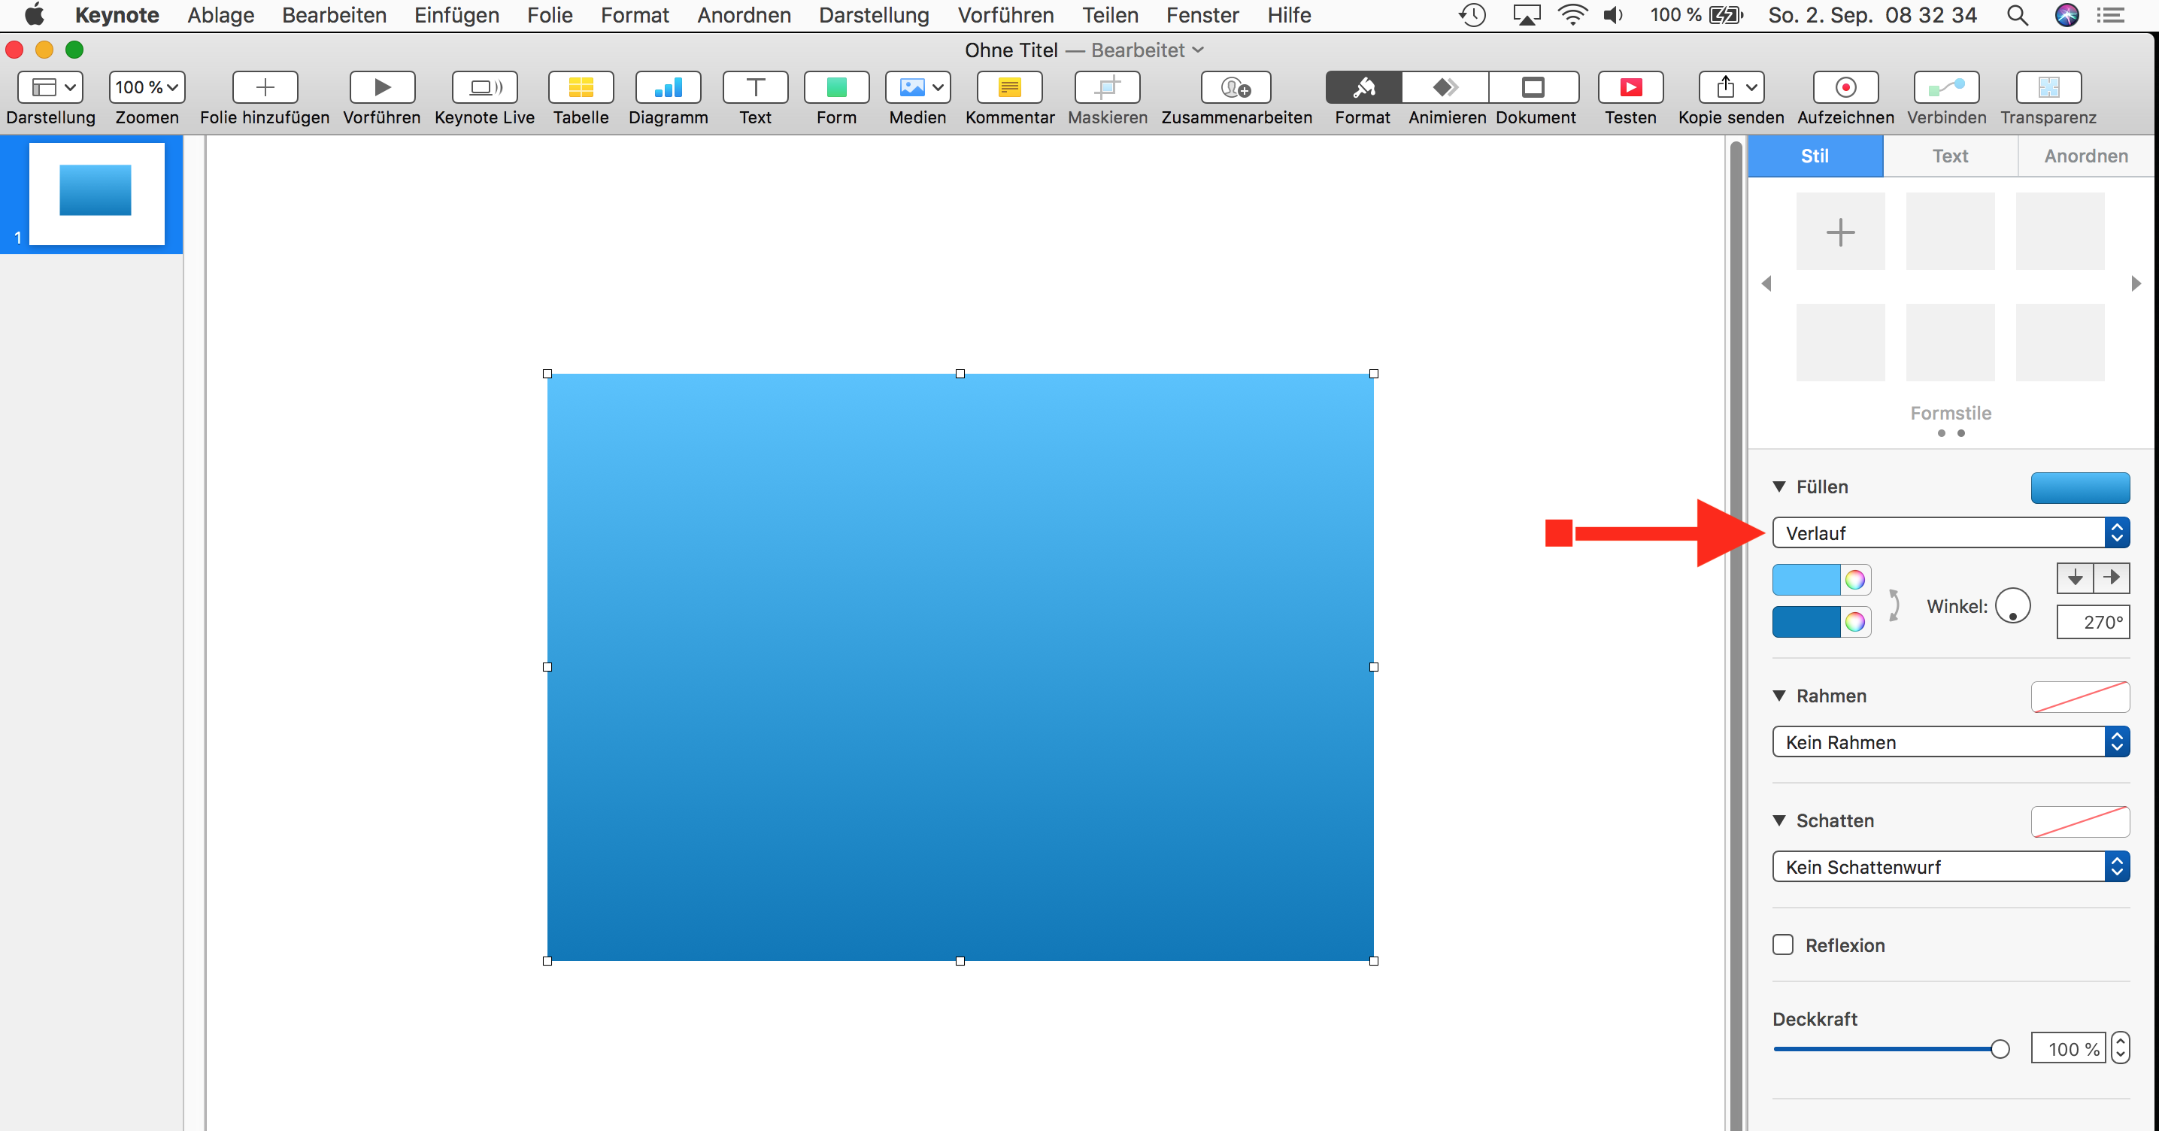
Task: Open Zusammenarbeiten collaboration icon
Action: [x=1236, y=87]
